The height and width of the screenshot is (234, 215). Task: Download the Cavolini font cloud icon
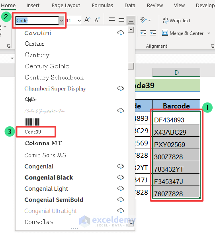121,33
